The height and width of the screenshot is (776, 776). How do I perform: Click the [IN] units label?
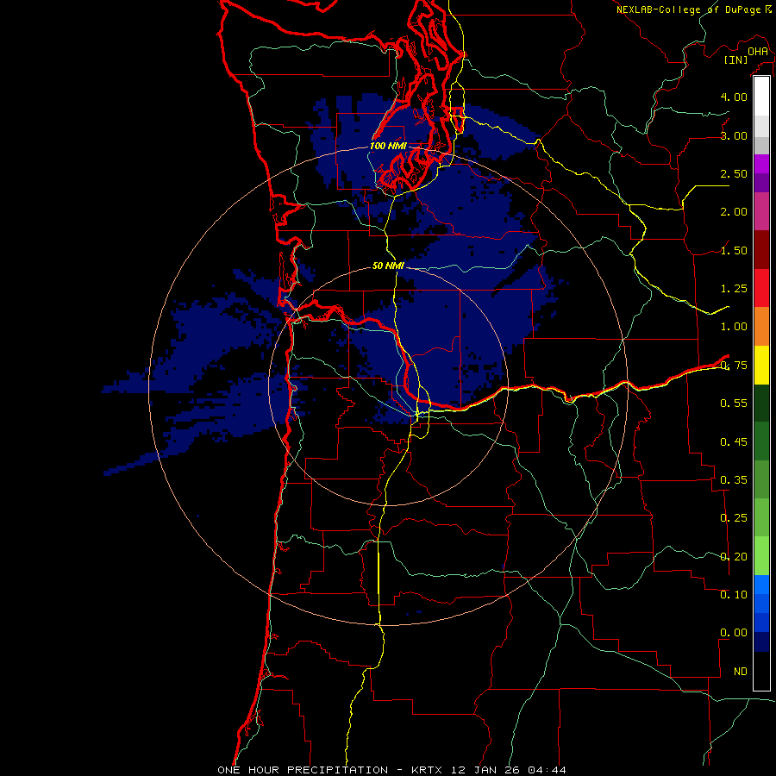point(735,59)
